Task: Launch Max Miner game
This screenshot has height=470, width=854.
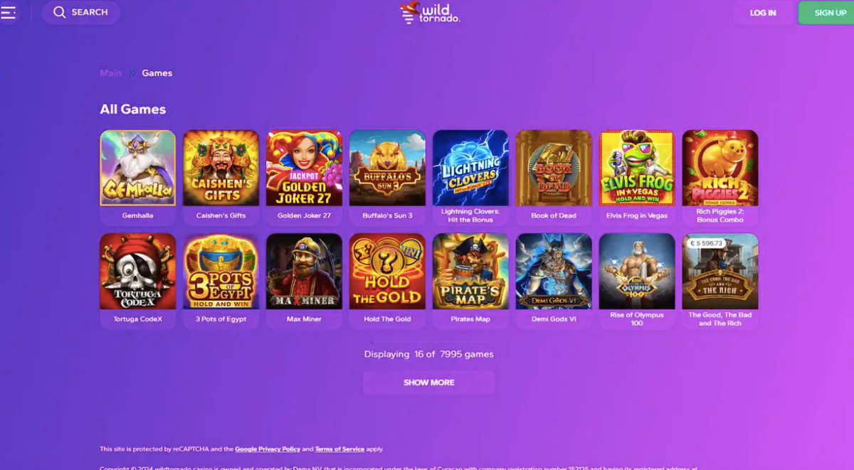Action: (305, 272)
